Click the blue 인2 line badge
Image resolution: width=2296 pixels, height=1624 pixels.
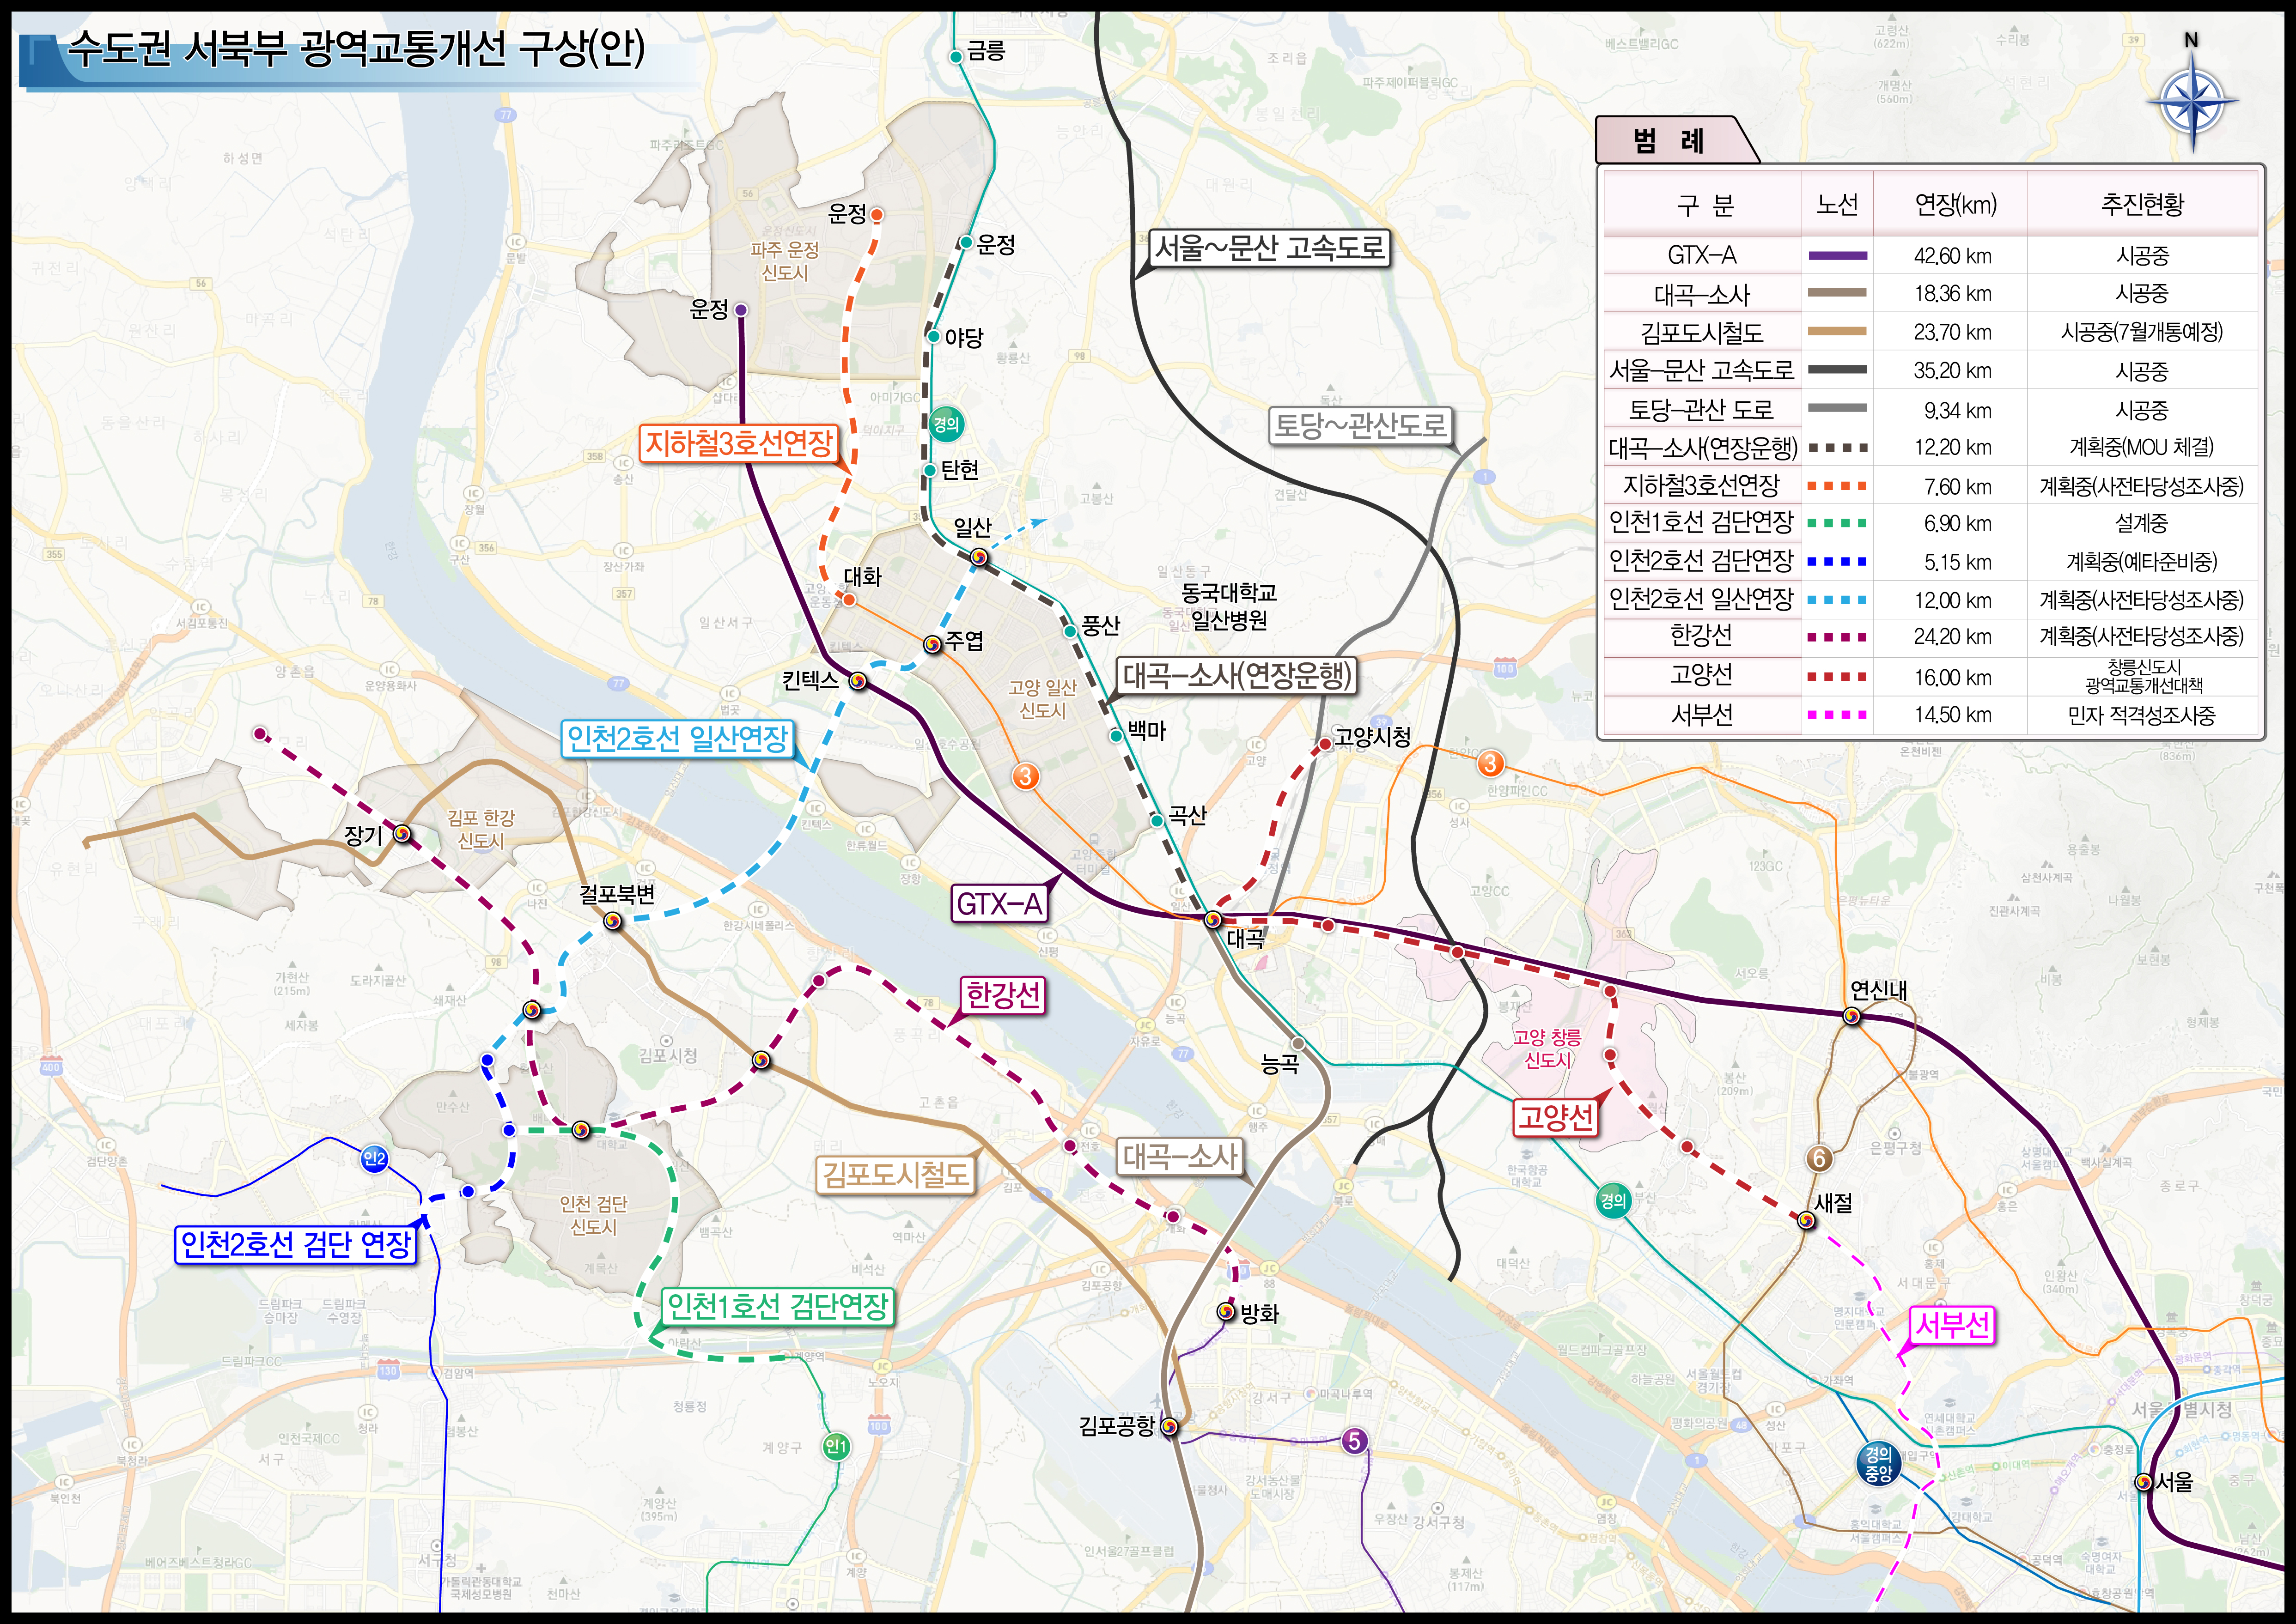click(374, 1159)
